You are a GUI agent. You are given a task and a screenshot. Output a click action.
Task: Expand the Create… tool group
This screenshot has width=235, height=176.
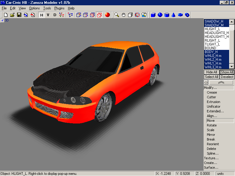click(x=211, y=163)
